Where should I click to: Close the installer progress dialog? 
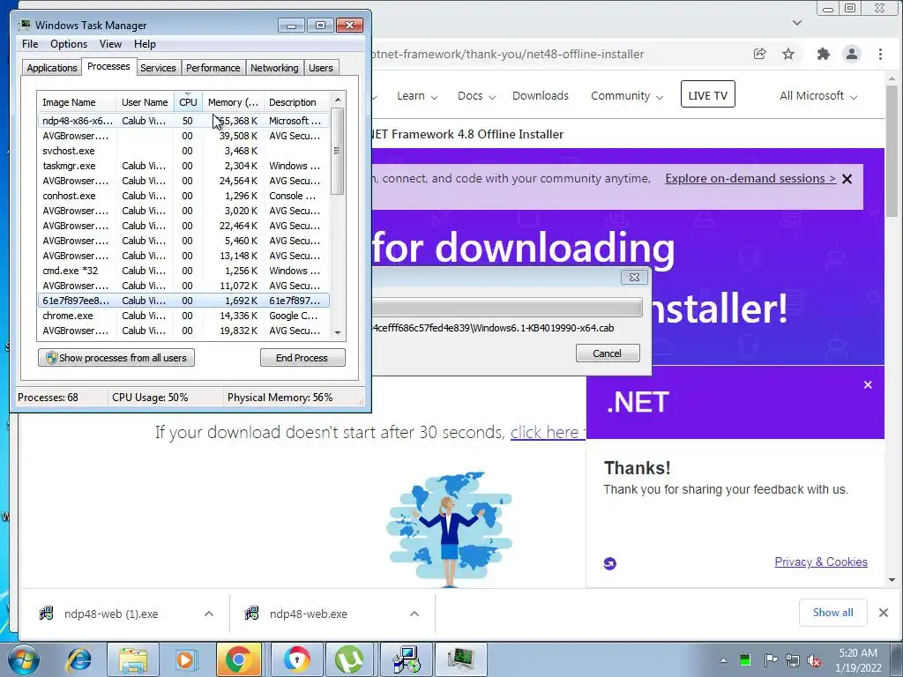click(x=634, y=277)
